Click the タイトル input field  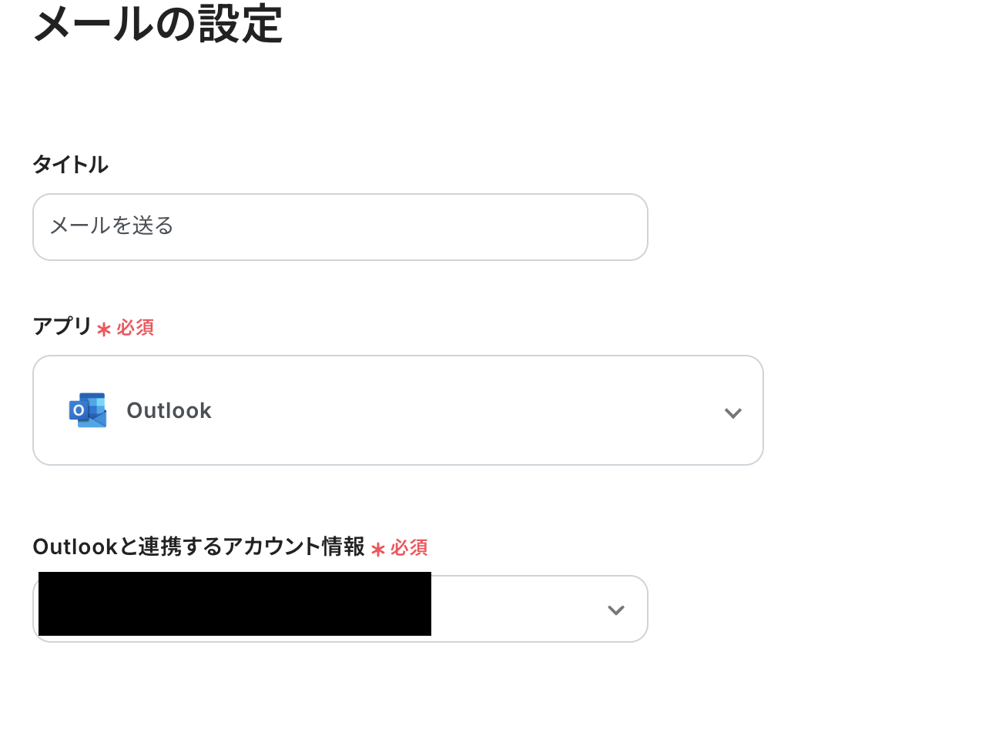pyautogui.click(x=340, y=227)
